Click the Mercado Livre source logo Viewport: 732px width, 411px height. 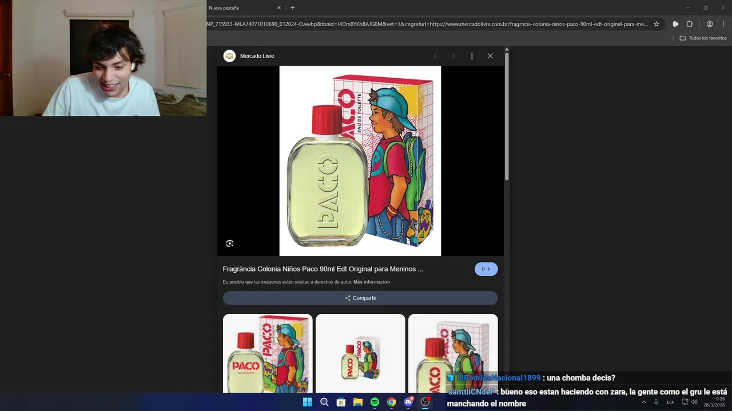[229, 56]
